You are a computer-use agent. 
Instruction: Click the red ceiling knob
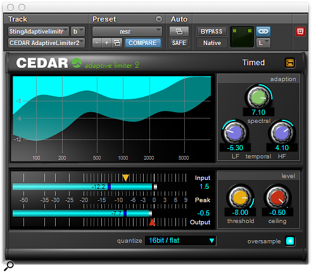(277, 198)
